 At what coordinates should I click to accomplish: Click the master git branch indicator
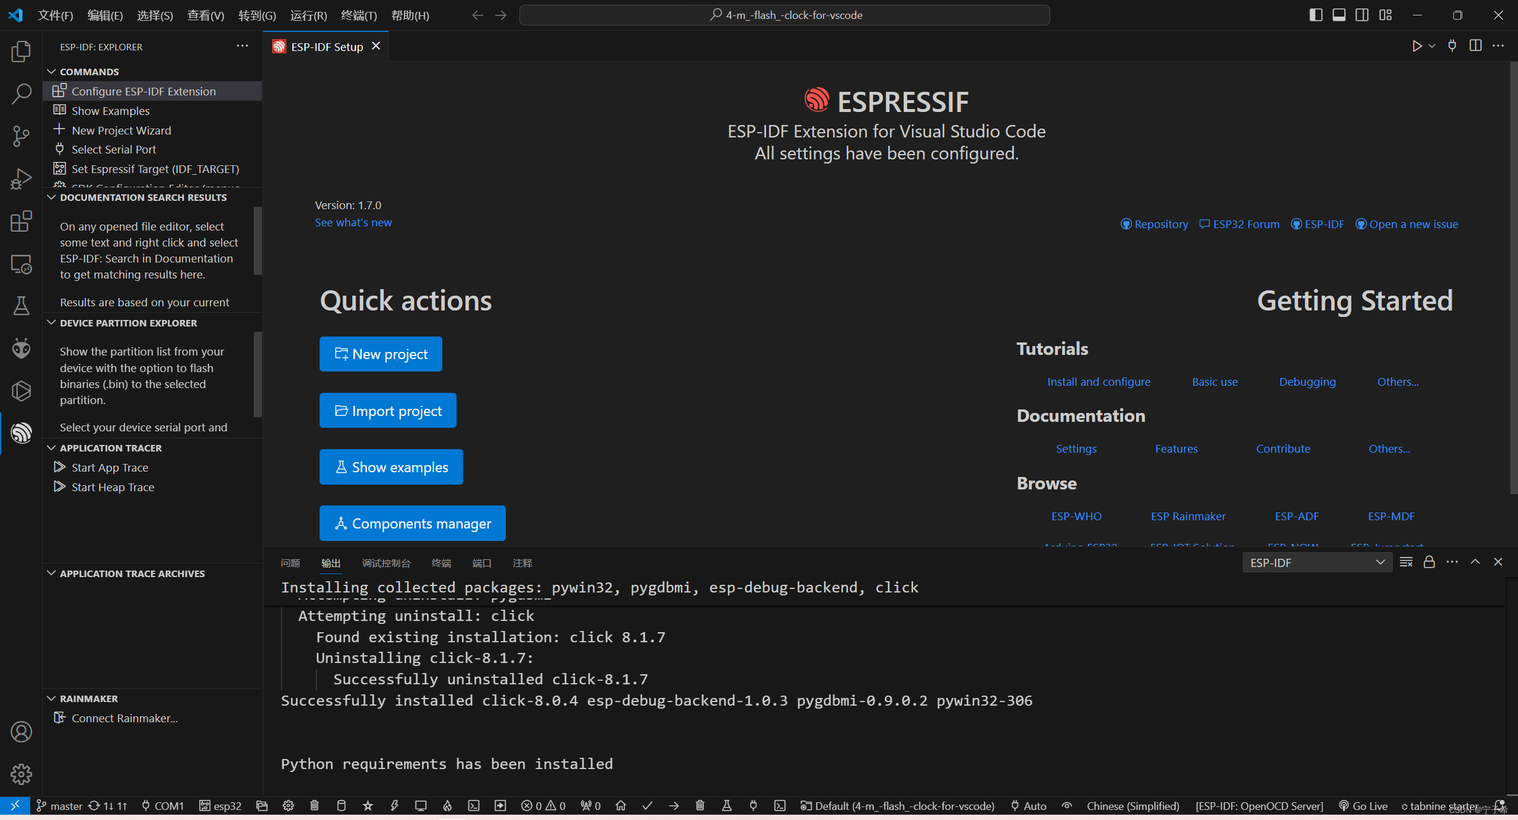point(59,806)
